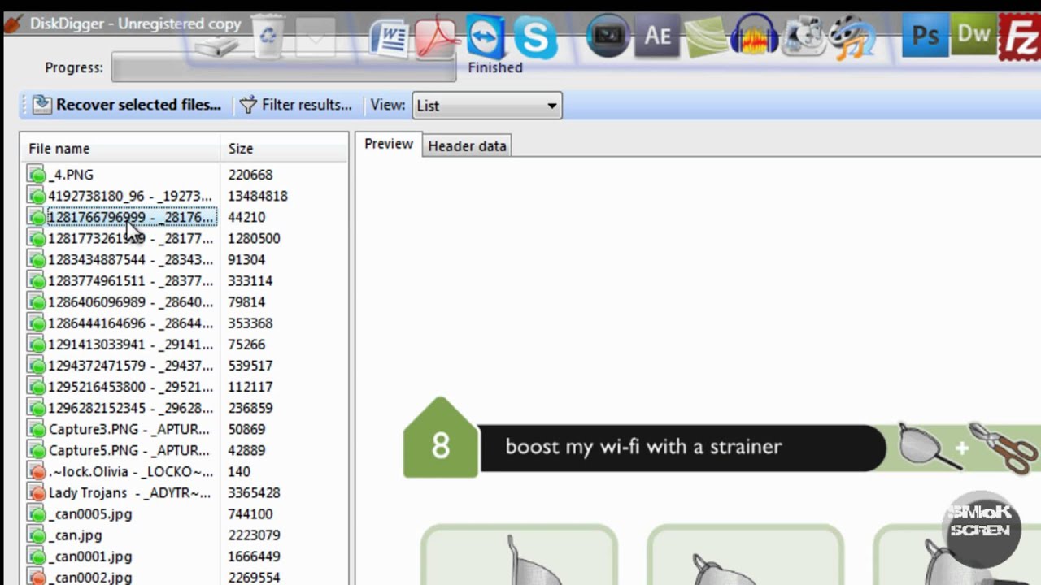Image resolution: width=1041 pixels, height=585 pixels.
Task: Open Format Factory dock icon
Action: point(804,37)
